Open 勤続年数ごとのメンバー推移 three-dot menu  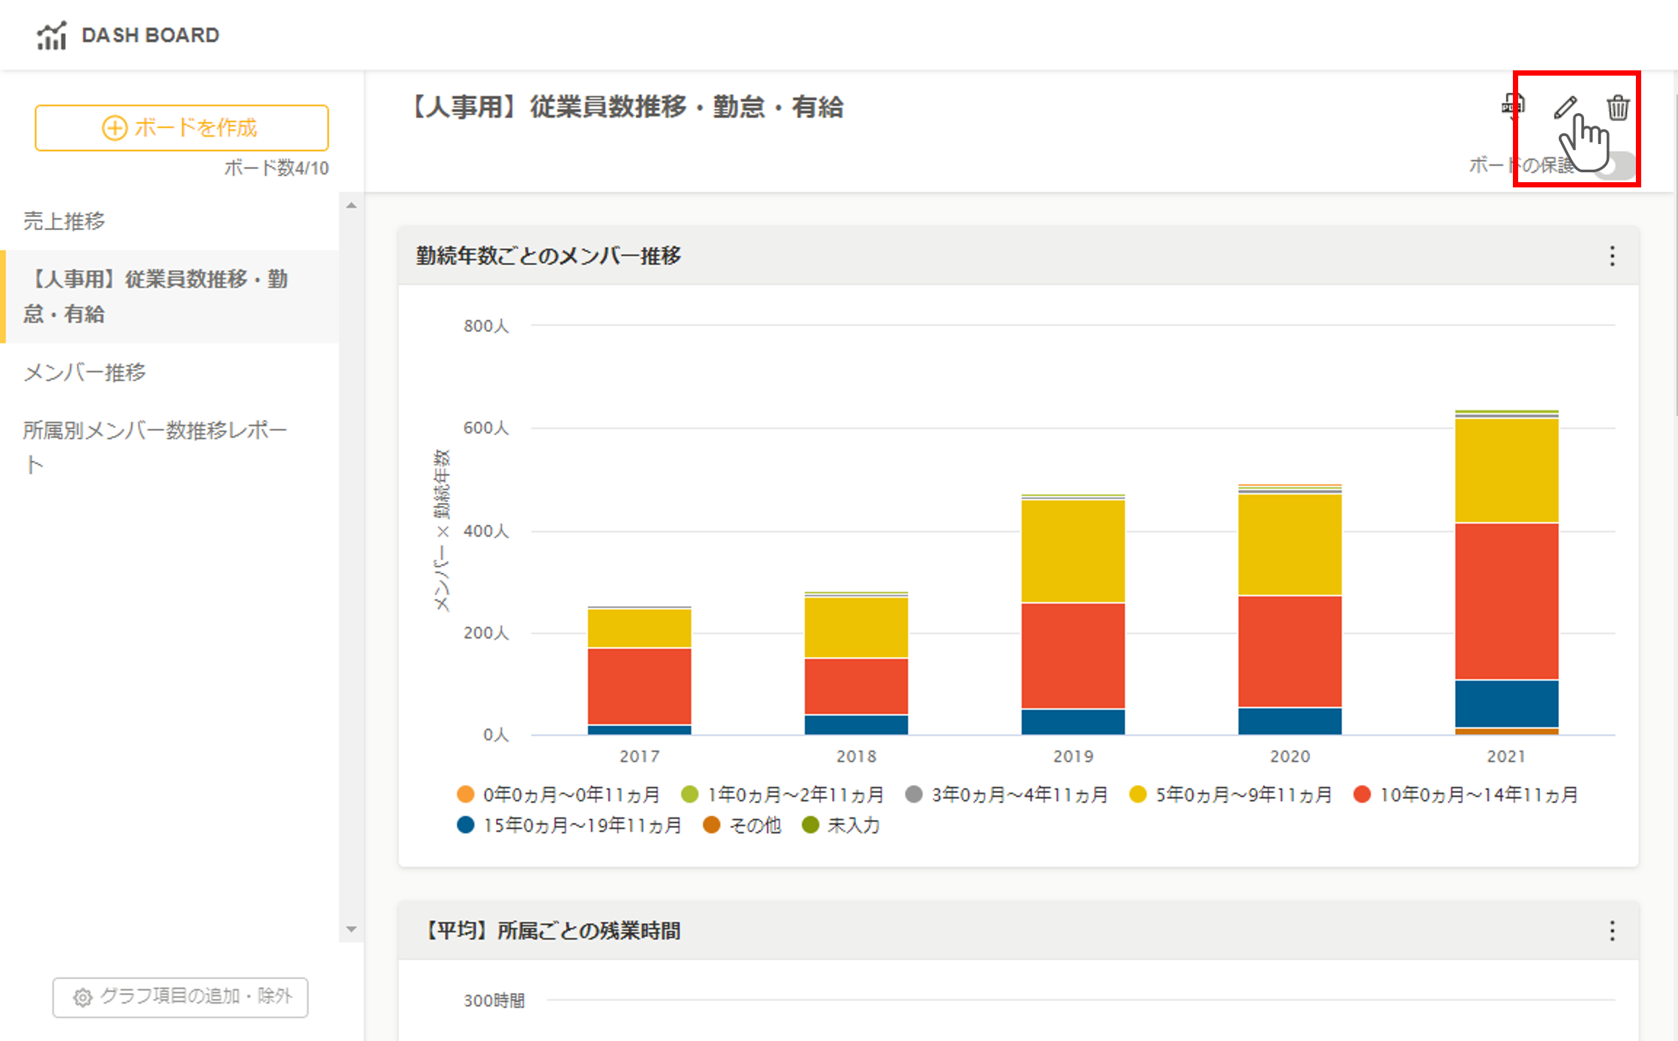click(x=1612, y=256)
